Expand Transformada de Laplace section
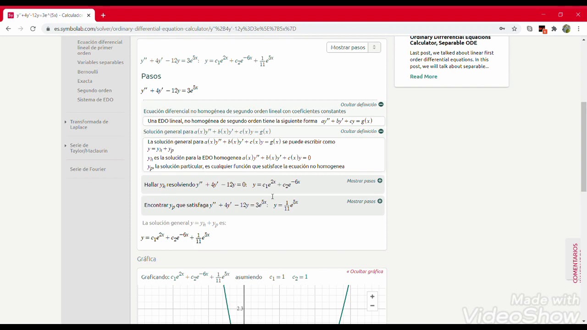 [x=89, y=124]
